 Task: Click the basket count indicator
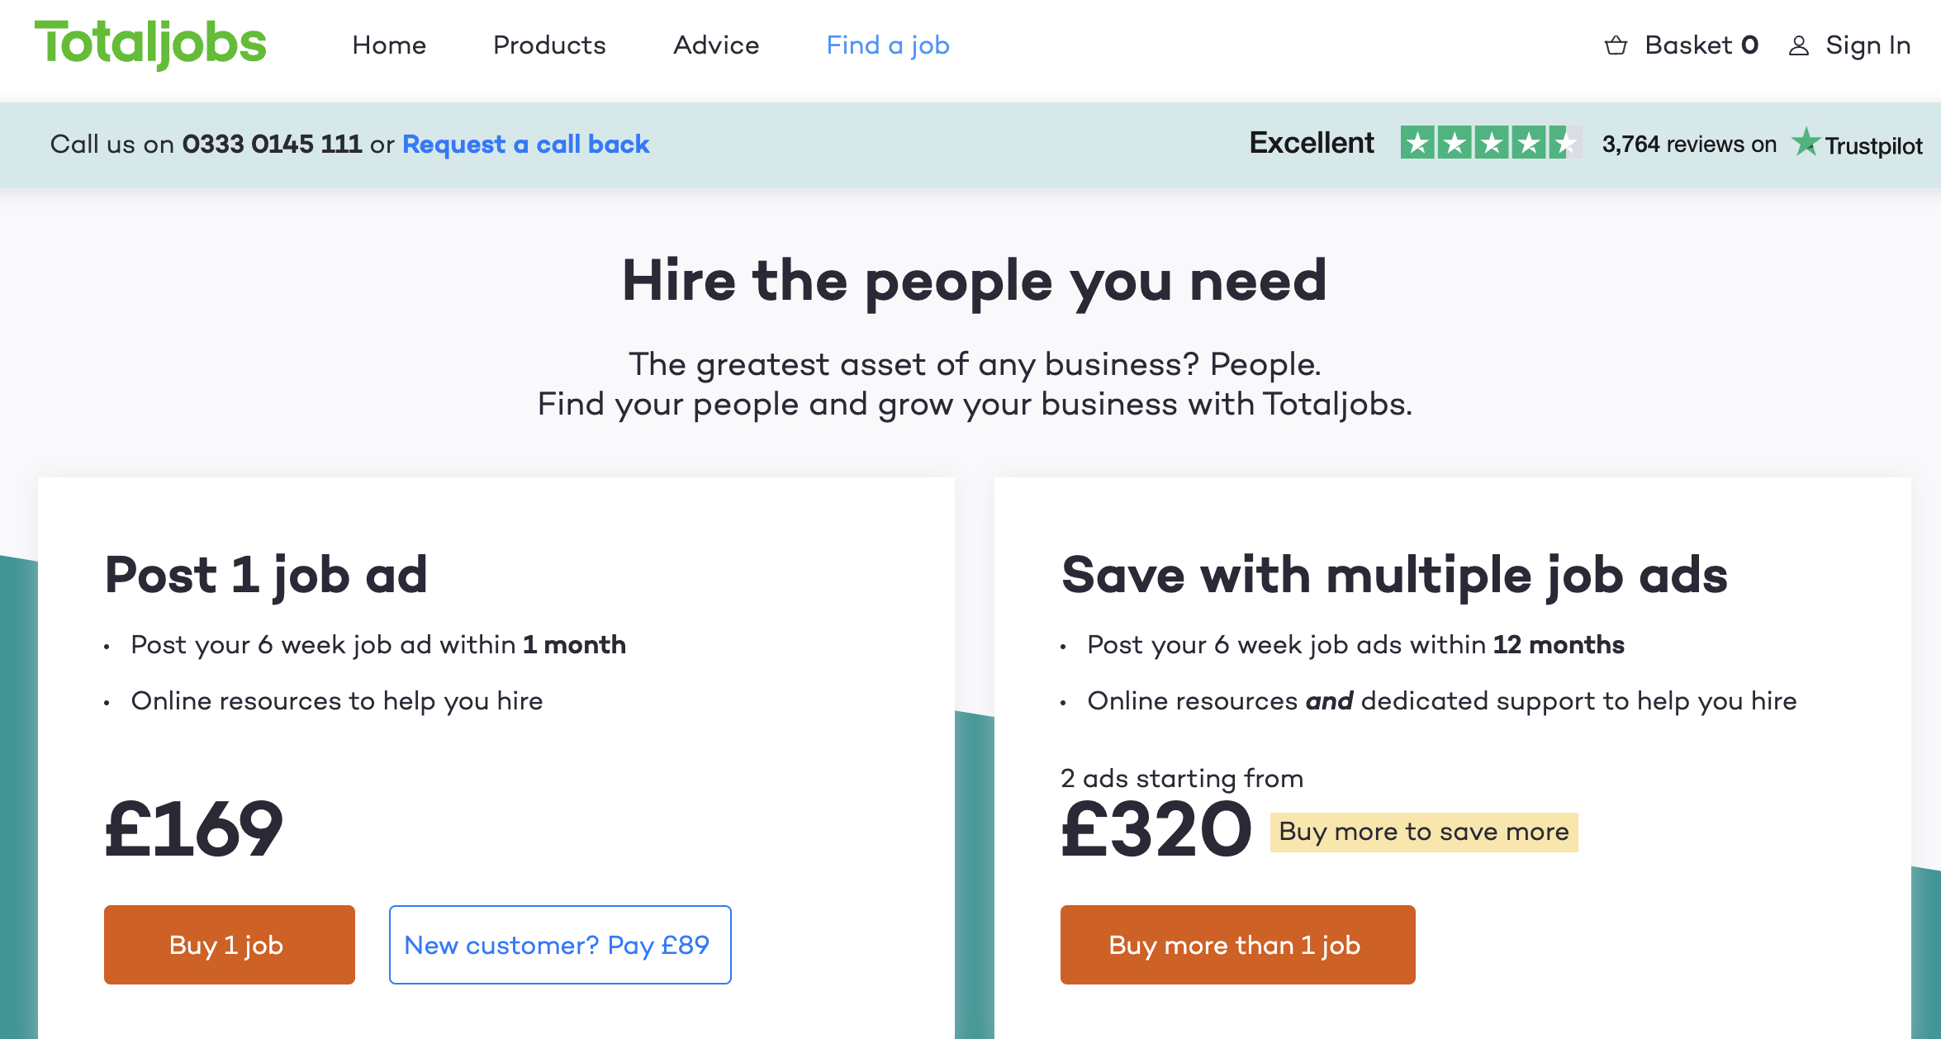[1751, 45]
